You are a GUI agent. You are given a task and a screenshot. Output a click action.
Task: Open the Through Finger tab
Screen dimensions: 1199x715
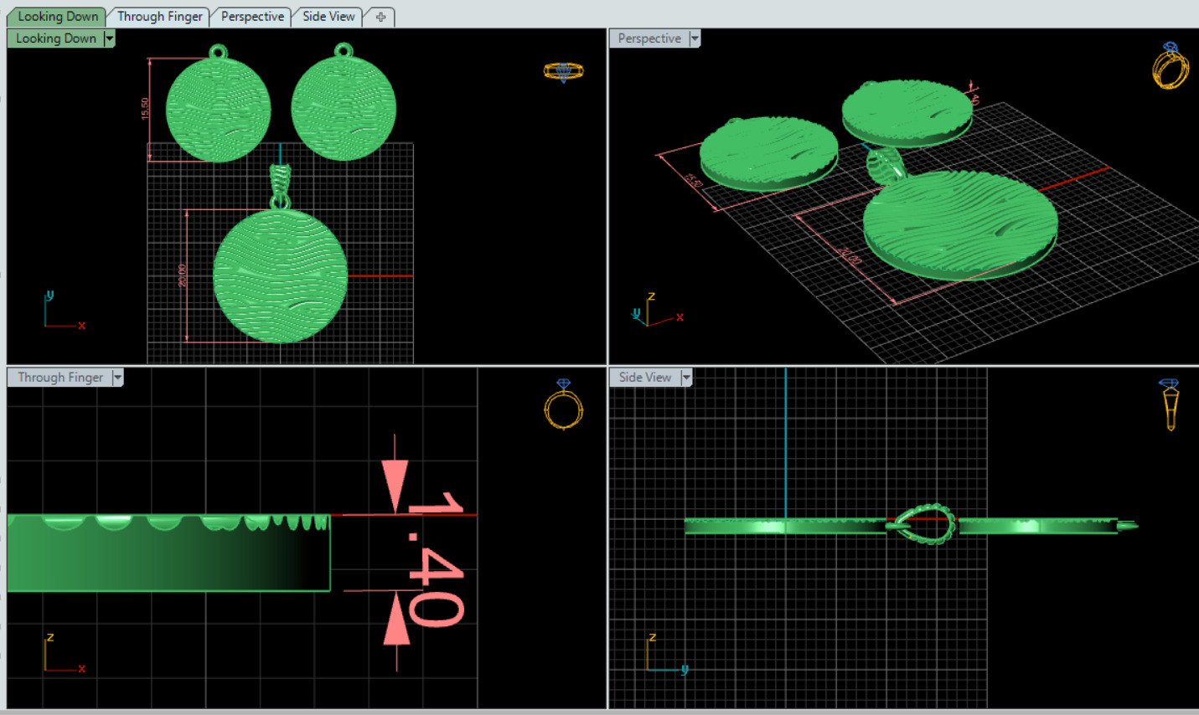pos(159,16)
